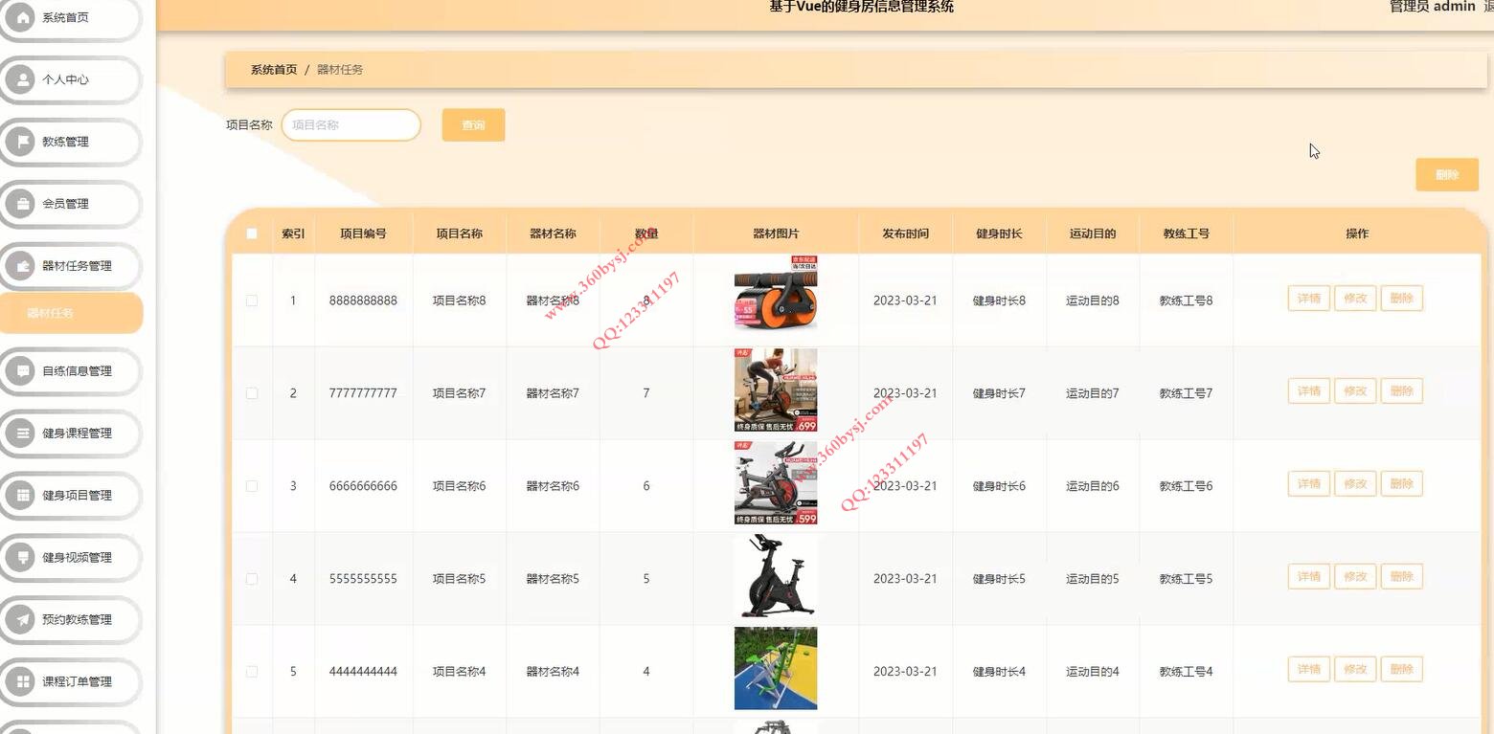Click 修改 for 项目名称6
Viewport: 1494px width, 734px height.
(1355, 484)
